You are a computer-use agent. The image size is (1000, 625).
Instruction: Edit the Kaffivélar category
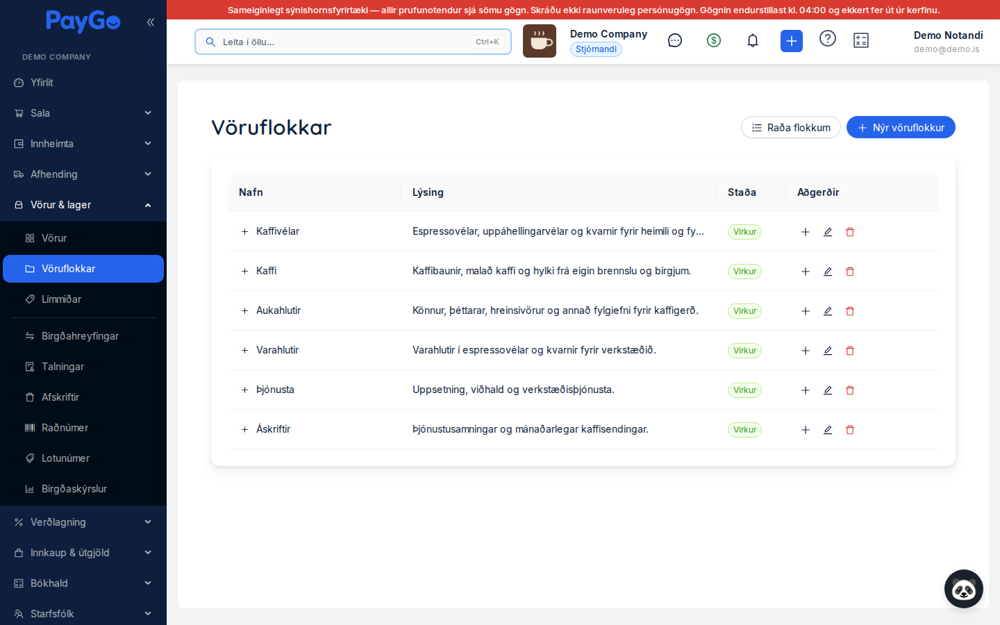(828, 232)
